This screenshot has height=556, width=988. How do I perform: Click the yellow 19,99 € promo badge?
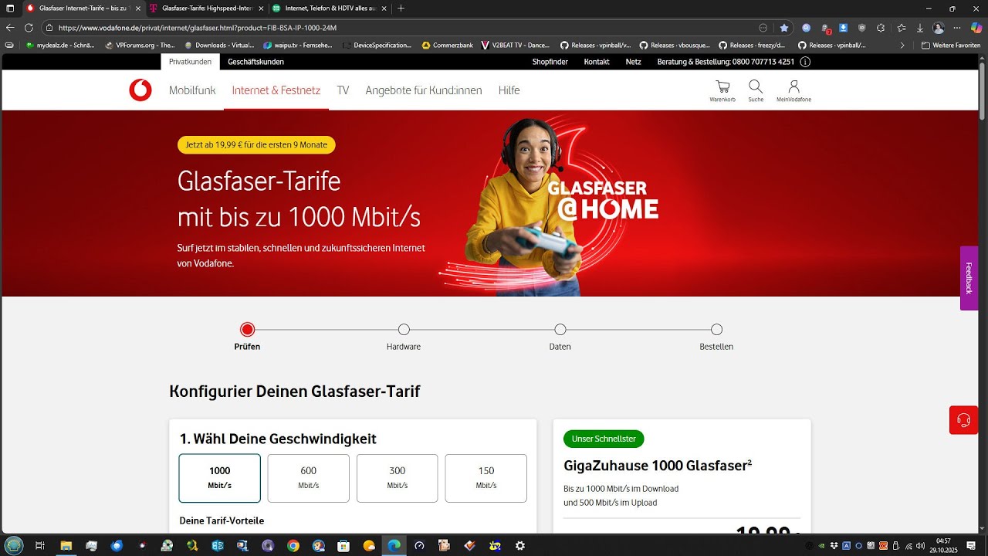click(x=256, y=144)
